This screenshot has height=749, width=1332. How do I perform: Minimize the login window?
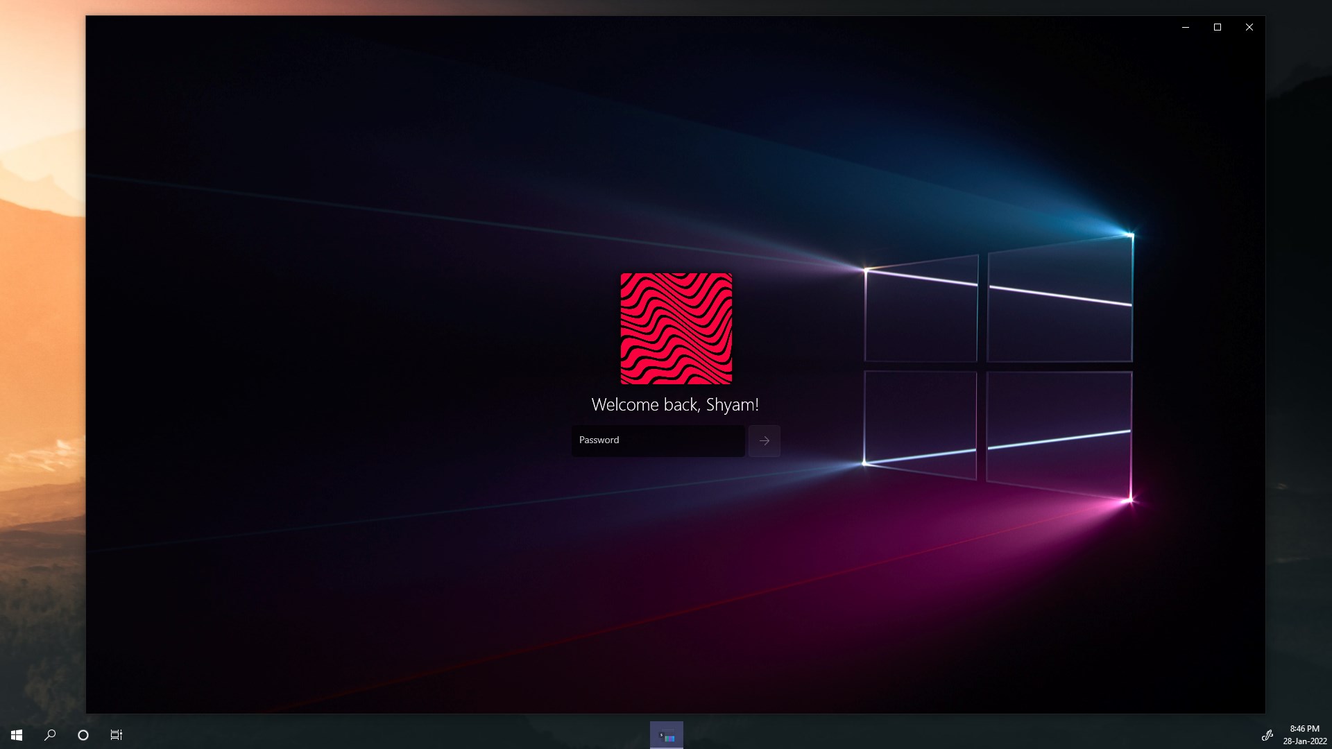pos(1184,27)
